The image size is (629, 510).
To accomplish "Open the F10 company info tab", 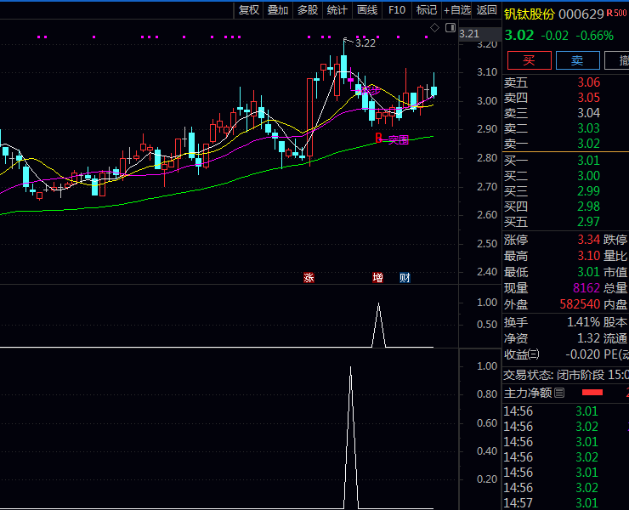I will (x=396, y=10).
